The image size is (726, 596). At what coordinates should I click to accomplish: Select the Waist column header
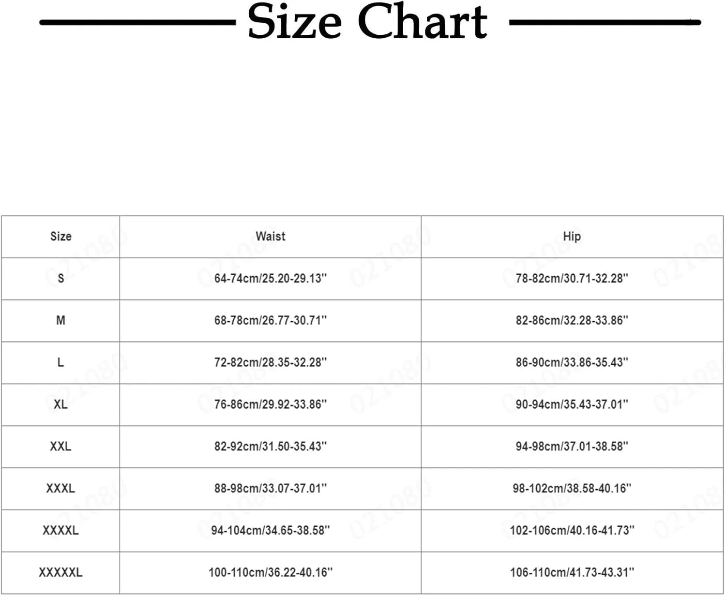point(270,236)
